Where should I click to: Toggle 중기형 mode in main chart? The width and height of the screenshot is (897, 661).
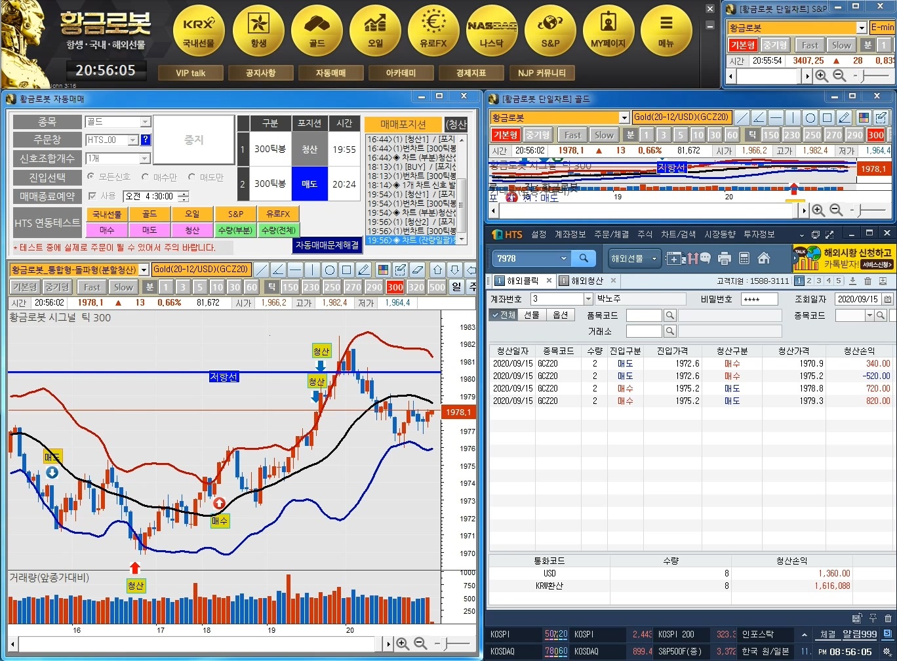tap(57, 287)
